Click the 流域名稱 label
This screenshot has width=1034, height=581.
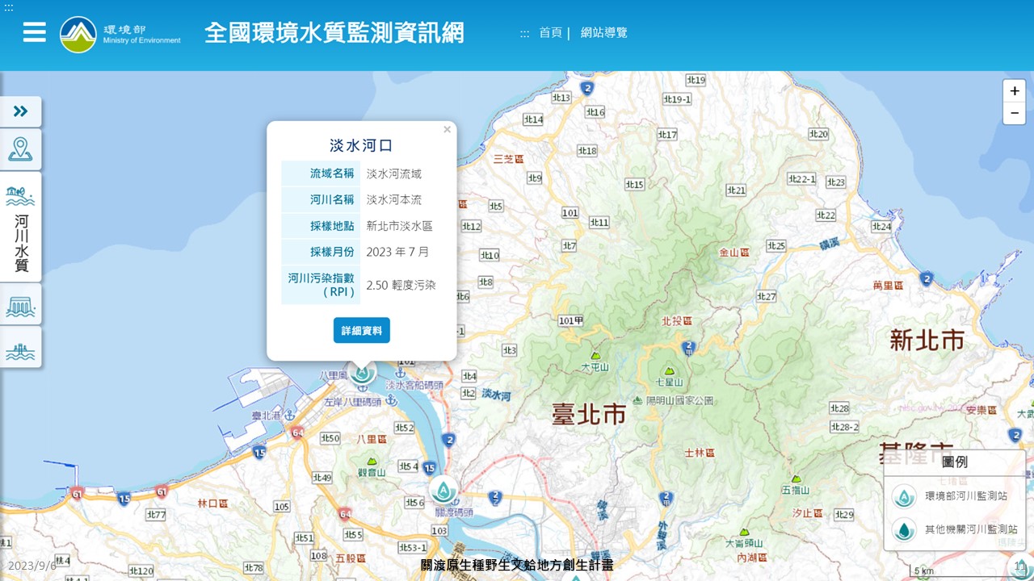click(x=332, y=173)
